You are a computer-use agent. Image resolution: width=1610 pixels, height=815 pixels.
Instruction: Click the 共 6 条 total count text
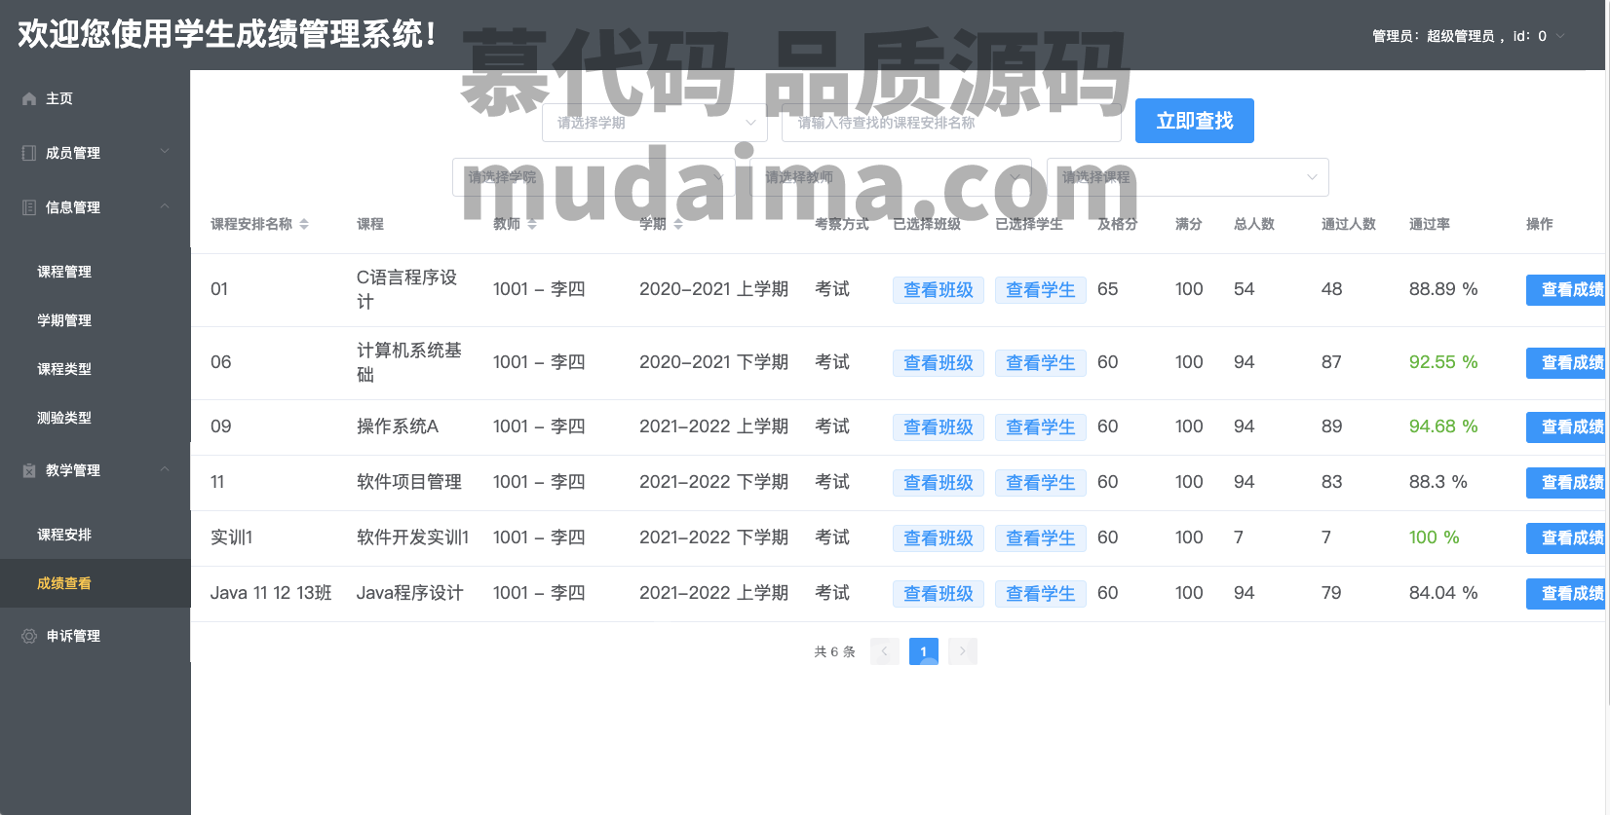point(835,651)
